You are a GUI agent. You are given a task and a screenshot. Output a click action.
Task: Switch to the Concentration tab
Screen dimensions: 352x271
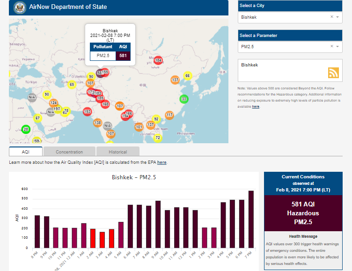(x=69, y=152)
